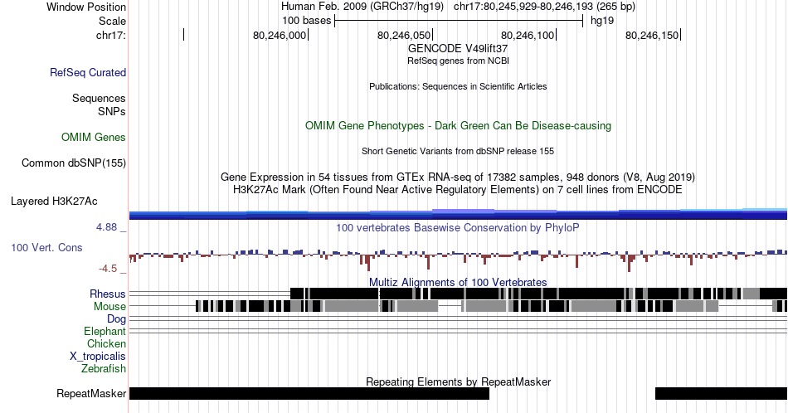This screenshot has width=788, height=413.
Task: Click the OMIM Genes track label
Action: coord(94,137)
